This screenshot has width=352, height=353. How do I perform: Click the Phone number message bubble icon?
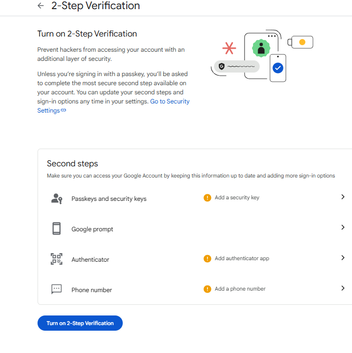point(56,289)
